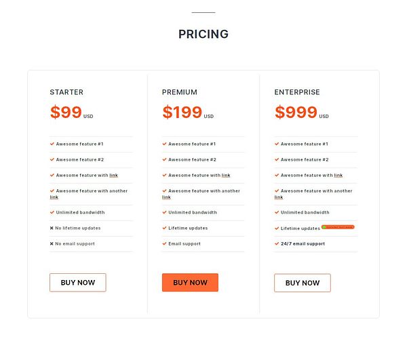The image size is (407, 339).
Task: Click checkmark beside Premium Lifetime updates
Action: coord(164,228)
